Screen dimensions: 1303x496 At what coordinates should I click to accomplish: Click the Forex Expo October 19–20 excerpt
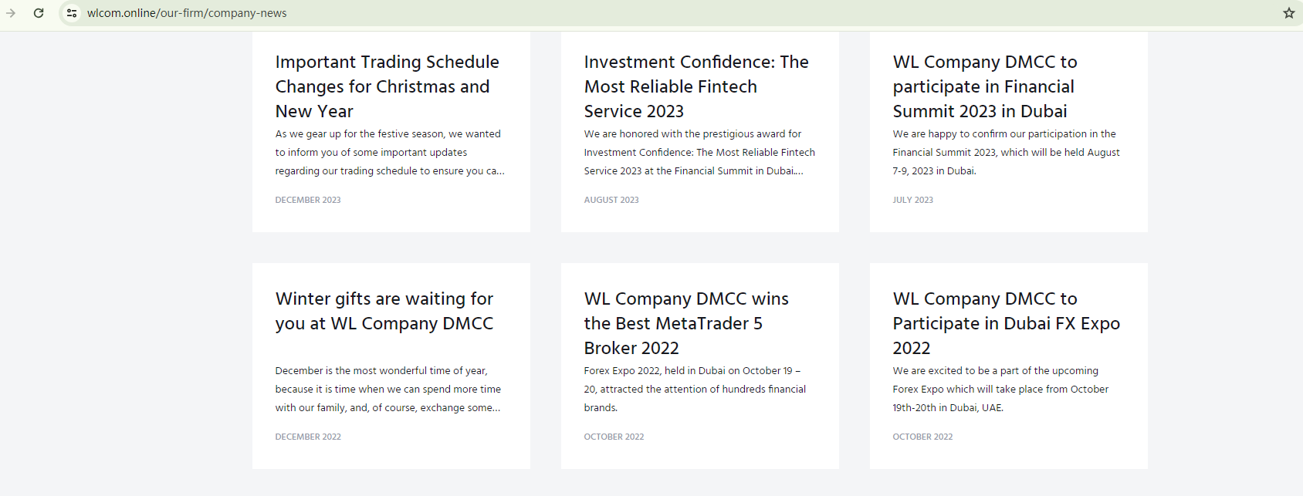[694, 390]
